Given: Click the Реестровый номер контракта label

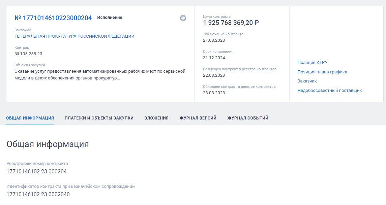Looking at the screenshot, I should click(x=37, y=164).
